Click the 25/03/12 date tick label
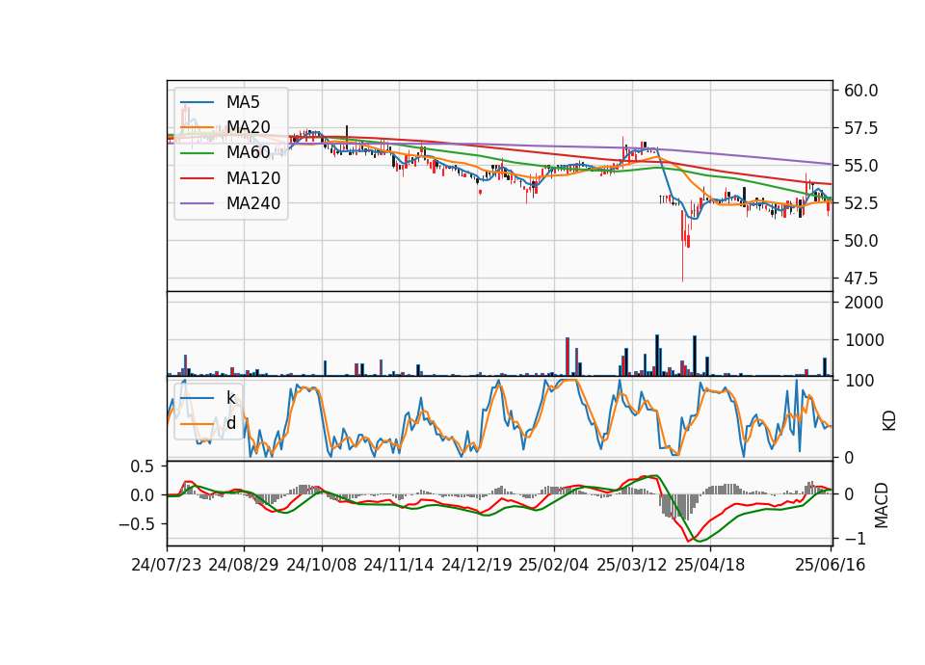The image size is (925, 665). pos(632,565)
